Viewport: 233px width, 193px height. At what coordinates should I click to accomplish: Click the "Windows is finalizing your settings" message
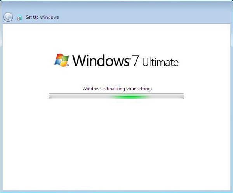(117, 89)
